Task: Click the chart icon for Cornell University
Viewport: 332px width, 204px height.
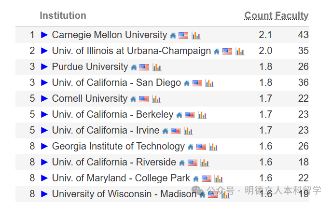Action: [x=156, y=99]
